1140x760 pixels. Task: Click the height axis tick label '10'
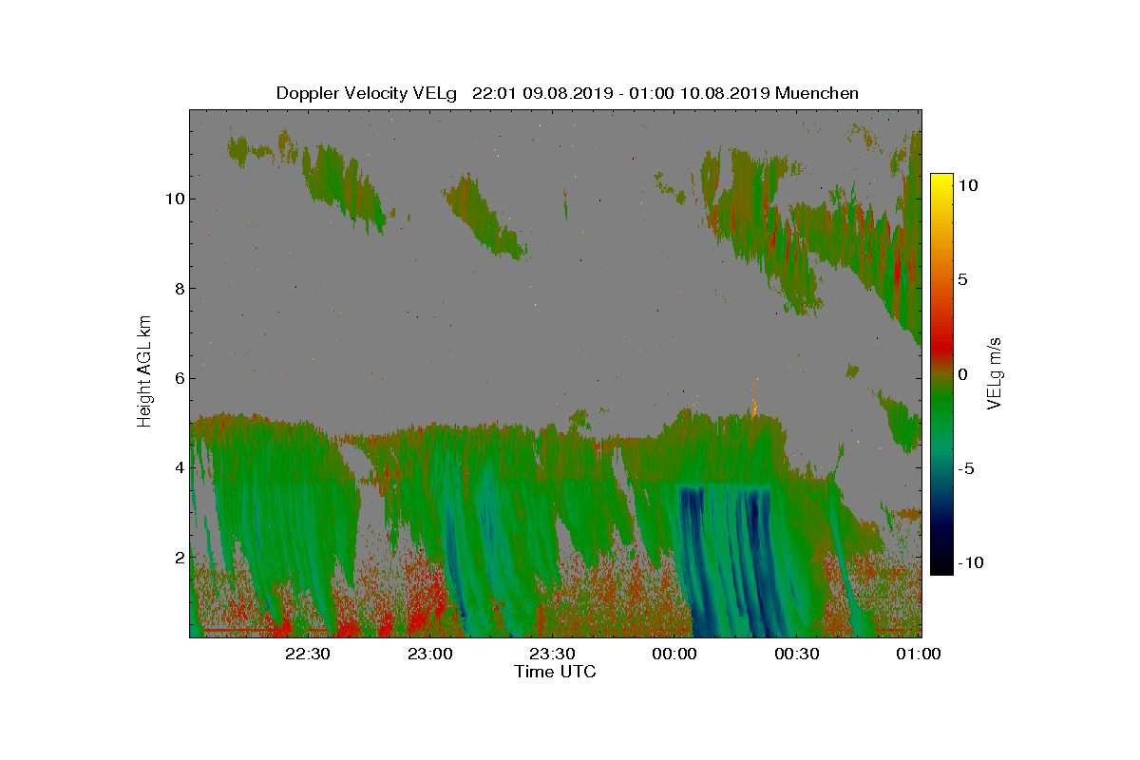(174, 199)
